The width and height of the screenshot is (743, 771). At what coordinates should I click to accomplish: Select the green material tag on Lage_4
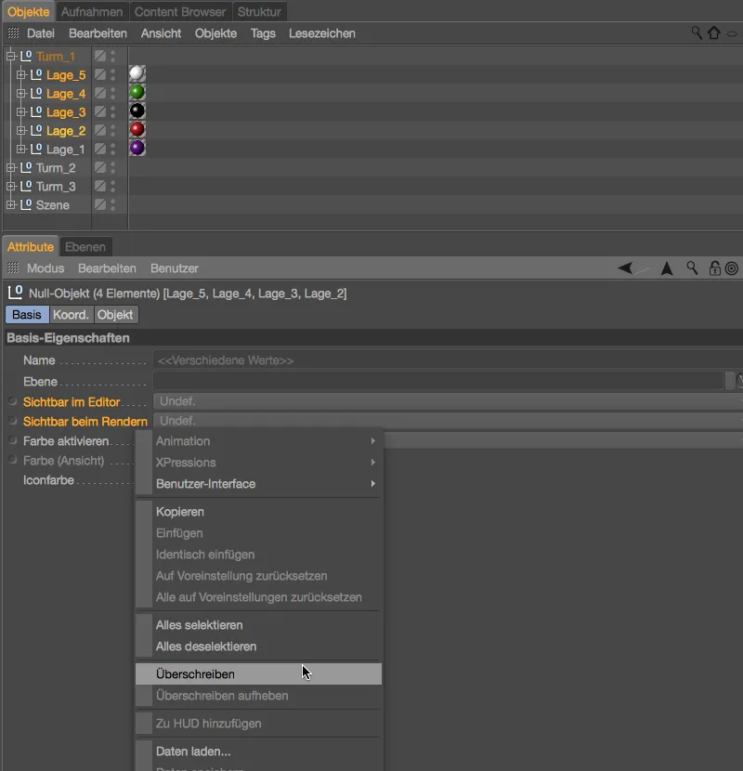[x=137, y=93]
